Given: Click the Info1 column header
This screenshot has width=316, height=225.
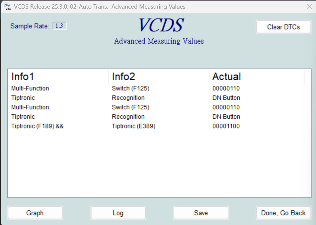Looking at the screenshot, I should (58, 77).
